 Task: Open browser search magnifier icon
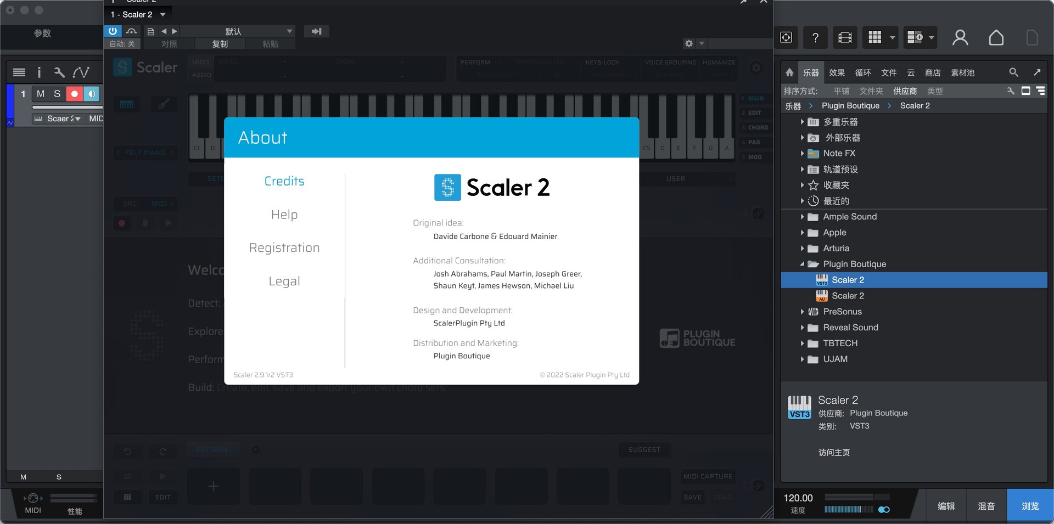[1013, 72]
